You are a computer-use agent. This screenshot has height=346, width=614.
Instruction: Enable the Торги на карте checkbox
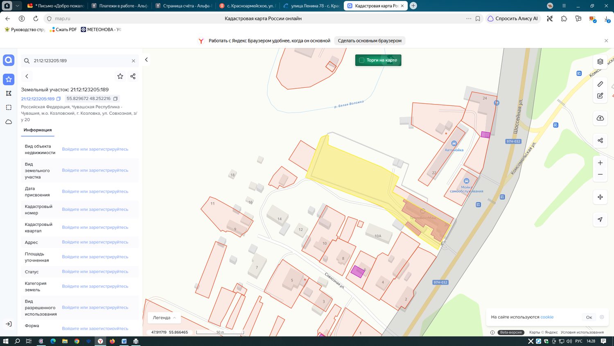click(x=362, y=60)
